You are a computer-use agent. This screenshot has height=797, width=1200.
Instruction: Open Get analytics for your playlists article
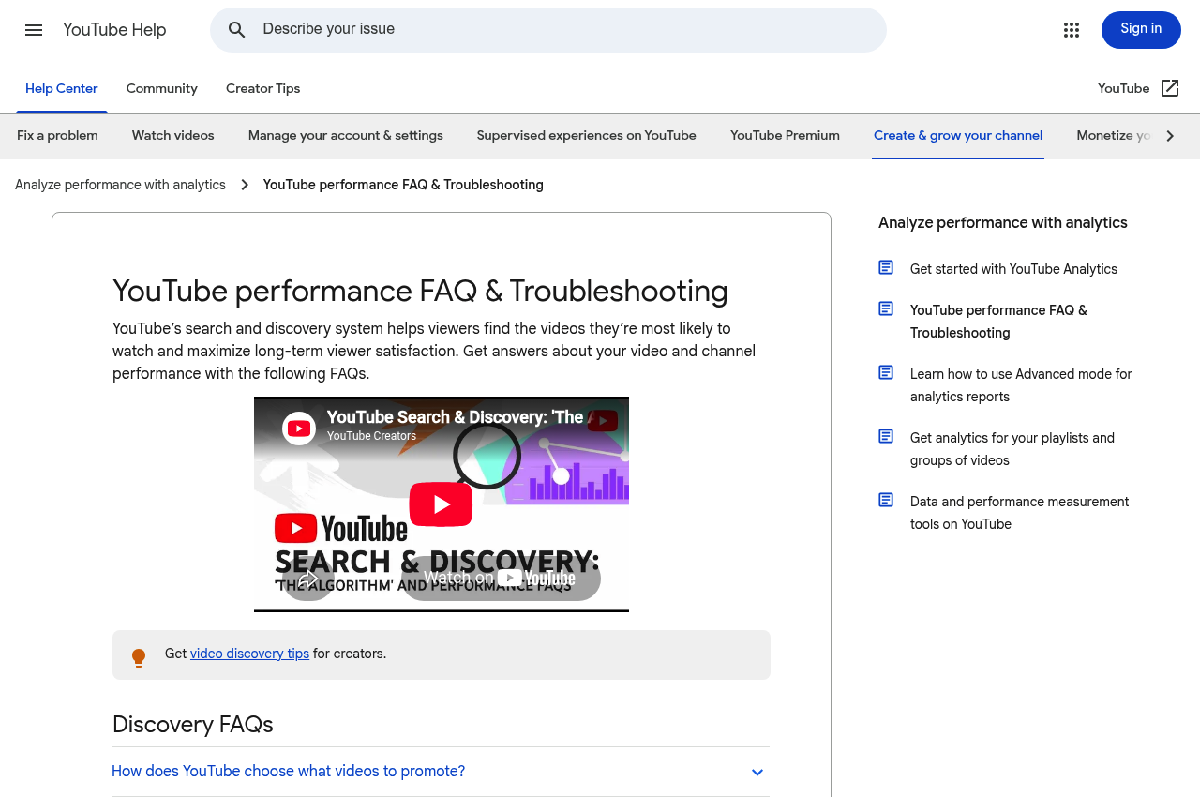coord(1012,449)
